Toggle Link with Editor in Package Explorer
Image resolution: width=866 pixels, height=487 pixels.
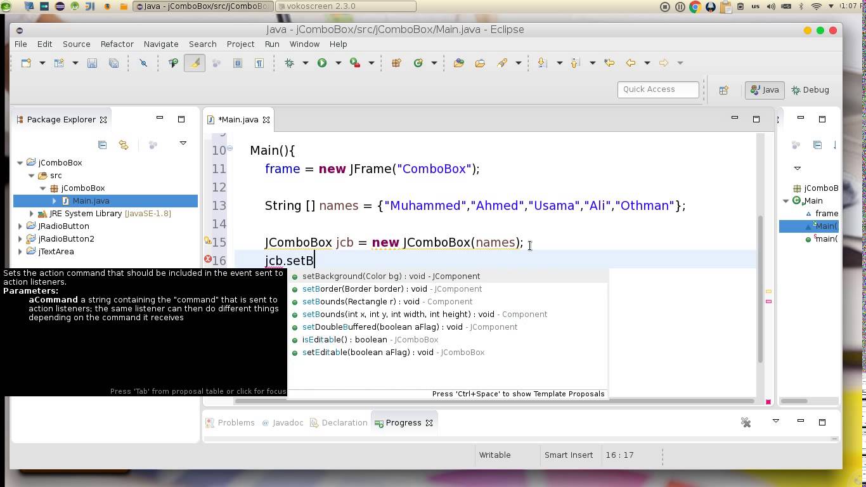(x=124, y=145)
